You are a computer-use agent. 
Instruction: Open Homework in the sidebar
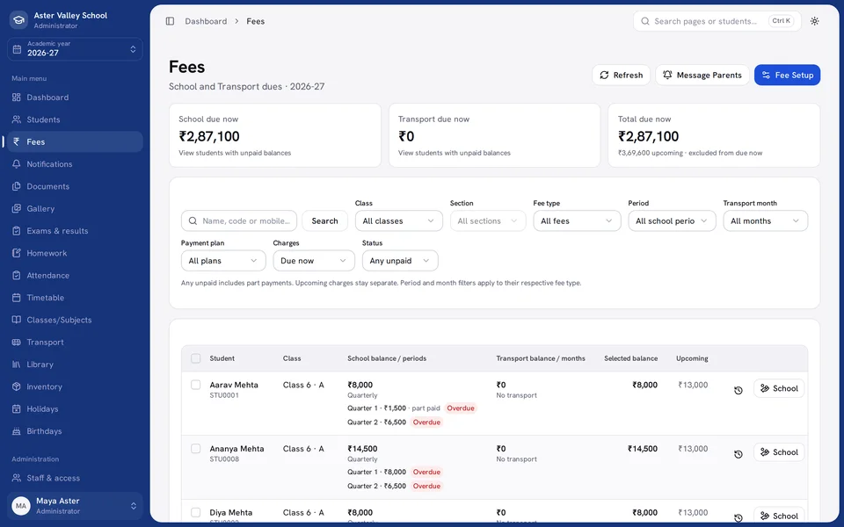coord(75,253)
